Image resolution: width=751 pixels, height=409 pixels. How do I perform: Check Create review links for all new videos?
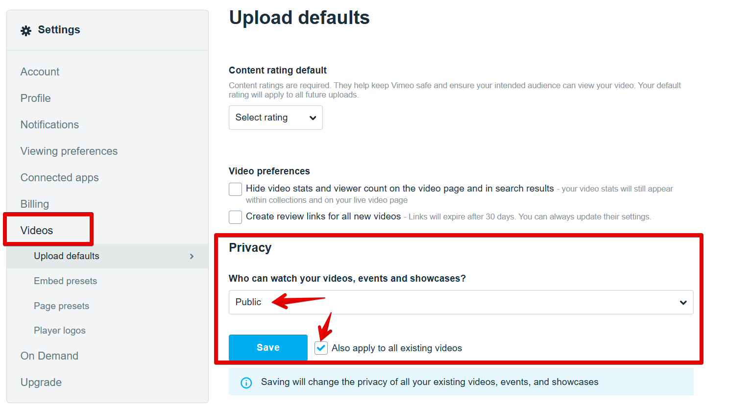pyautogui.click(x=235, y=217)
